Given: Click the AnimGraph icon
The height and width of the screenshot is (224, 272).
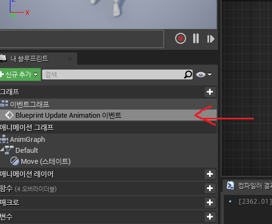Looking at the screenshot, I should click(x=4, y=139).
